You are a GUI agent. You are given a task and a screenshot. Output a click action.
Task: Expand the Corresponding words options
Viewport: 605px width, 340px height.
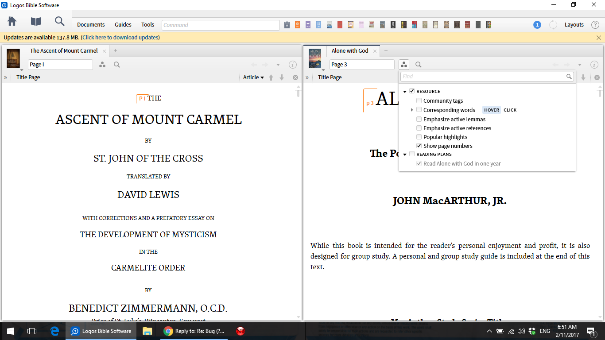412,110
